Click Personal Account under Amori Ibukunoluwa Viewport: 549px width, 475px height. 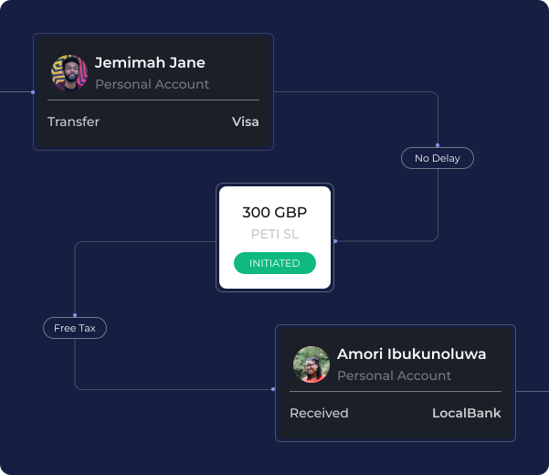(394, 375)
